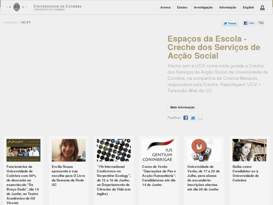Open the Universidade de Verão thumbnail

tap(204, 150)
